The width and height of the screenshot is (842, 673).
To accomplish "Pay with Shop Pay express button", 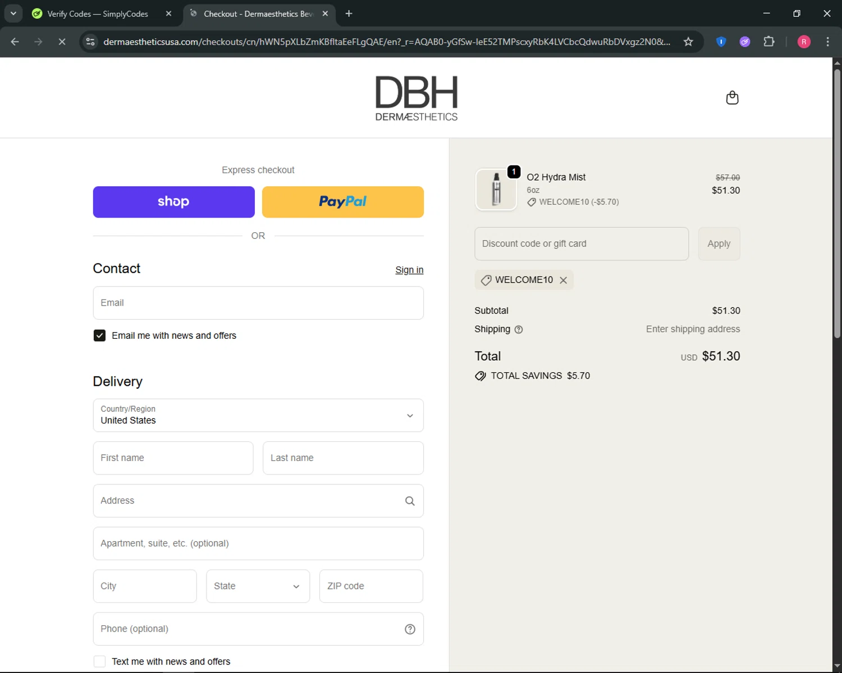I will coord(173,202).
